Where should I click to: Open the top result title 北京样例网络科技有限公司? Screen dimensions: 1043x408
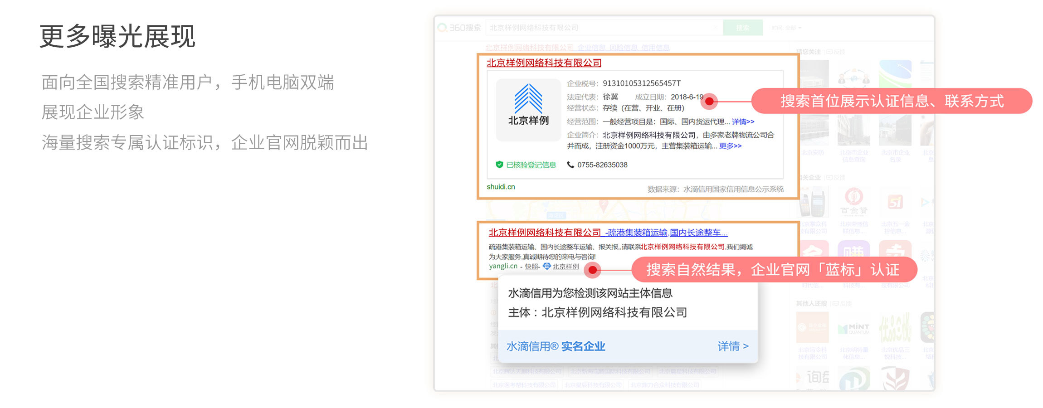(544, 63)
